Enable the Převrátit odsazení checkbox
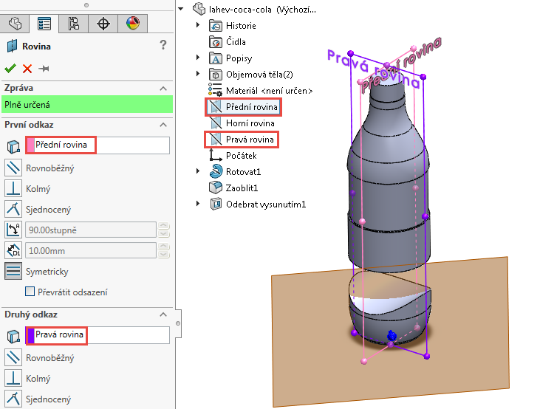This screenshot has width=554, height=409. [x=30, y=292]
